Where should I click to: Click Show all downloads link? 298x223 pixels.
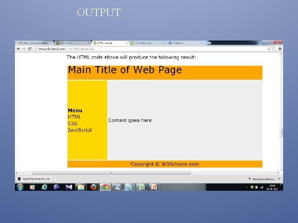point(263,179)
